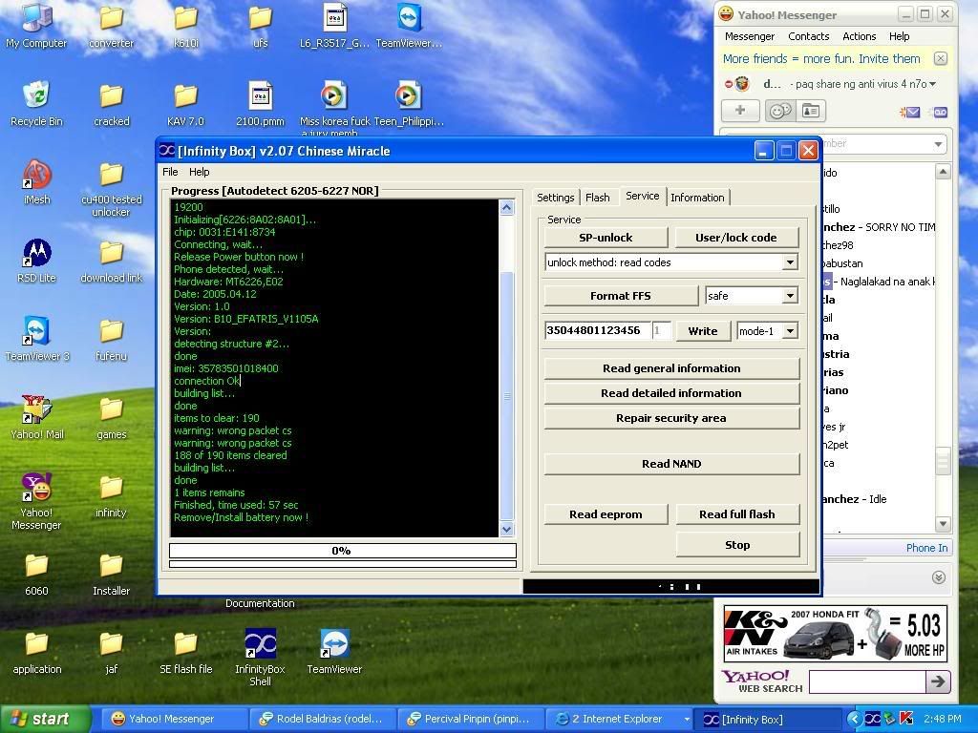Switch to the Settings tab
This screenshot has height=733, width=978.
point(555,198)
